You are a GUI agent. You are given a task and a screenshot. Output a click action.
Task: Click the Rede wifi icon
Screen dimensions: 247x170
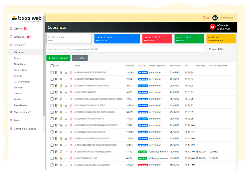11,120
